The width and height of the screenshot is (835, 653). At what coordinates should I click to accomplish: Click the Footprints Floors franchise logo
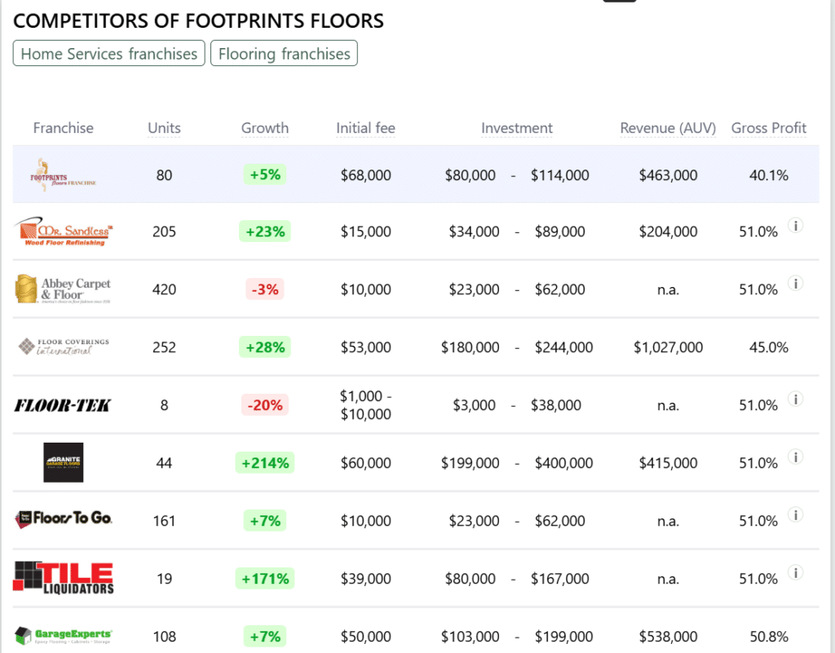63,174
